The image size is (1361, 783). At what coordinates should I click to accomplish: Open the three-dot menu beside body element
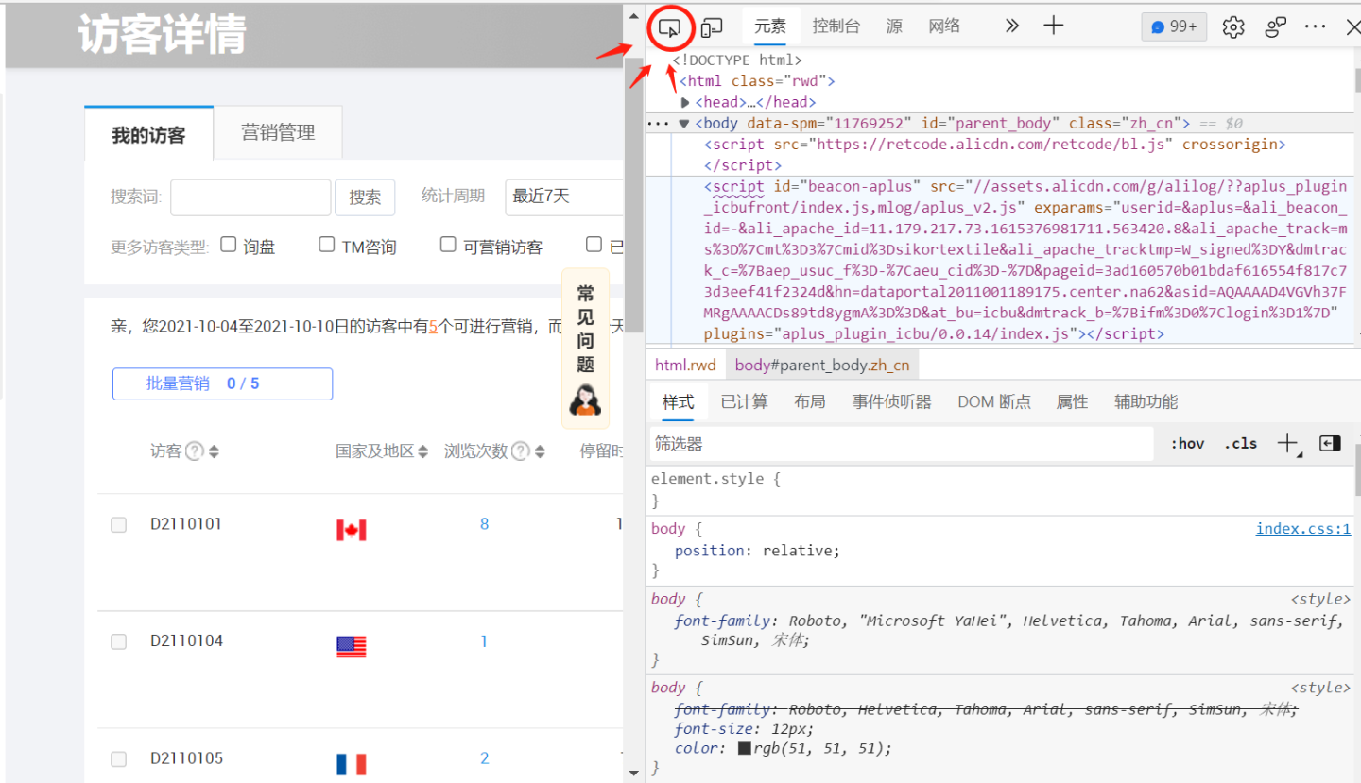[658, 123]
